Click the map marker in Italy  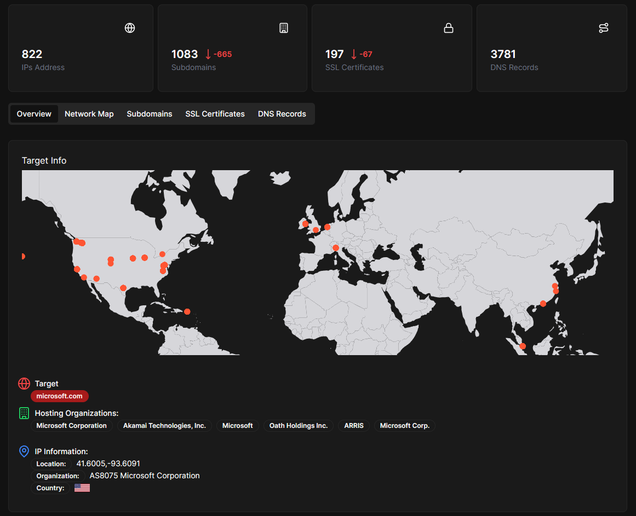(x=335, y=248)
